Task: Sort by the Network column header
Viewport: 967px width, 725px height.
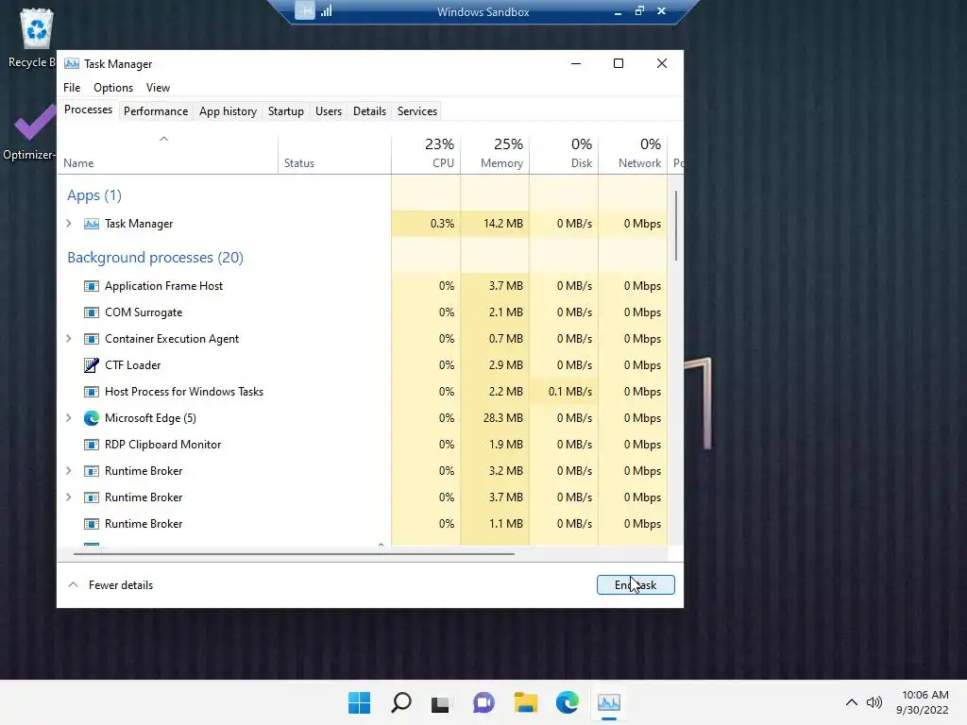Action: point(634,153)
